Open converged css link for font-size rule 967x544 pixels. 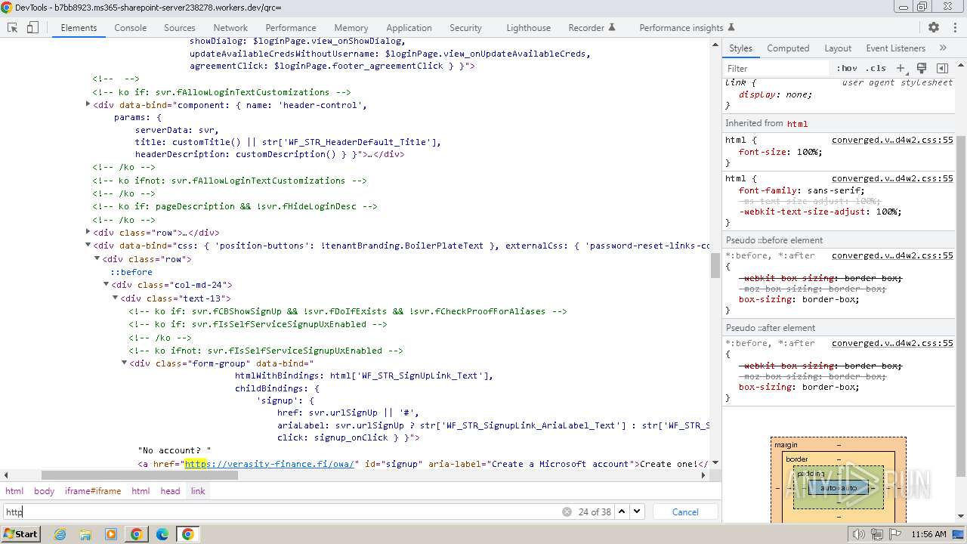pos(892,140)
